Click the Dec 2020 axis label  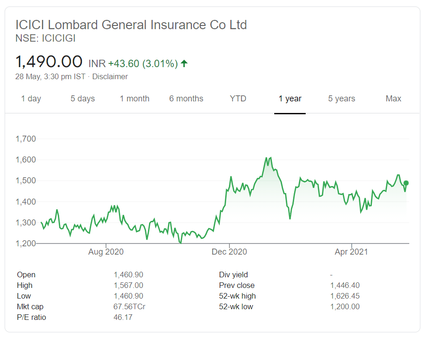pyautogui.click(x=229, y=252)
